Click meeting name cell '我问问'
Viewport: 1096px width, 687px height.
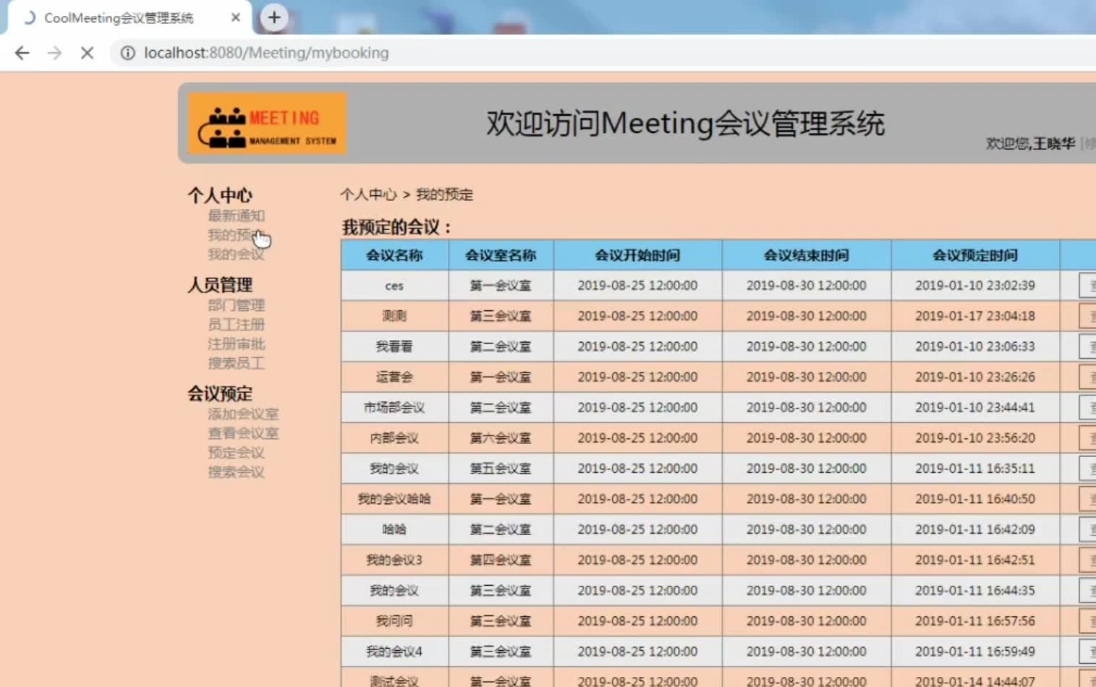pos(394,621)
